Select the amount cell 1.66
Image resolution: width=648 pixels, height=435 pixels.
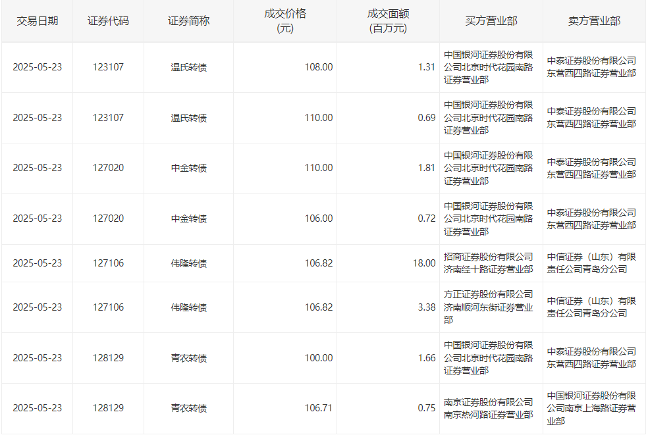coord(427,358)
